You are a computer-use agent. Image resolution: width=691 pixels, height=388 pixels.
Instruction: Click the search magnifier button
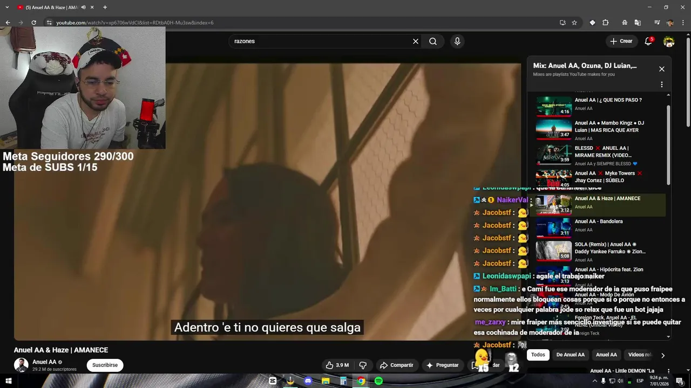pyautogui.click(x=433, y=41)
